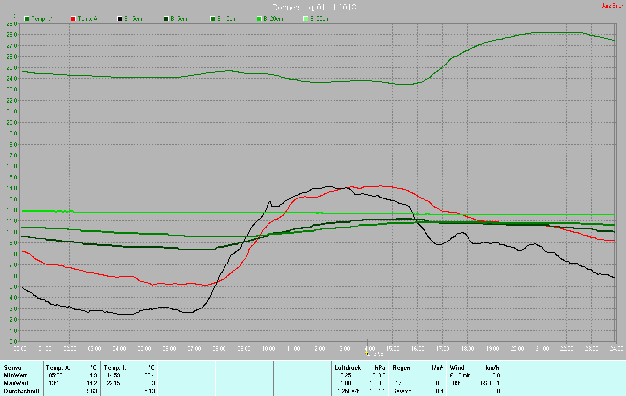
Task: Click the Wind header in the table
Action: click(x=457, y=367)
